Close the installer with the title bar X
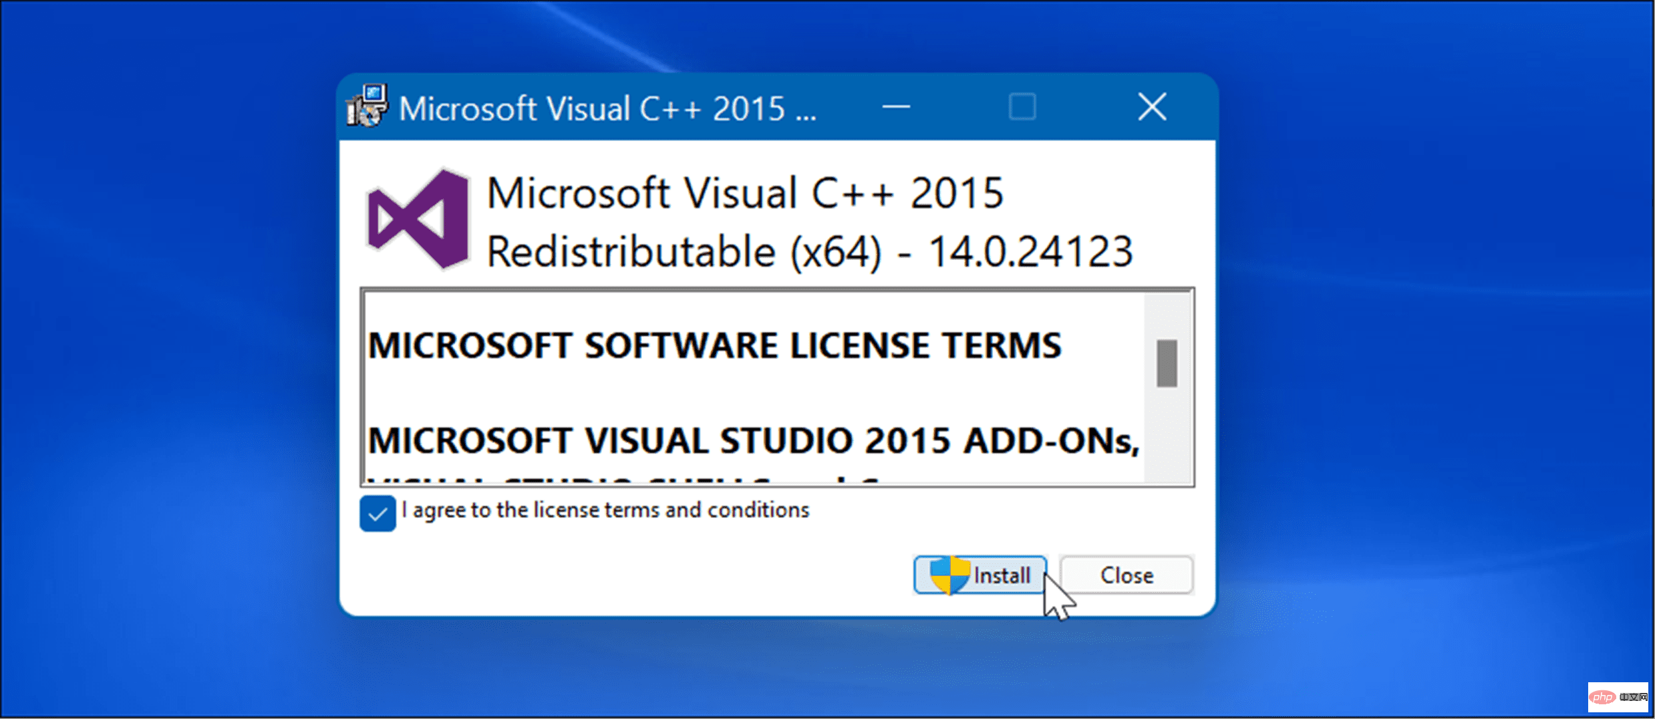Image resolution: width=1655 pixels, height=719 pixels. click(1152, 106)
